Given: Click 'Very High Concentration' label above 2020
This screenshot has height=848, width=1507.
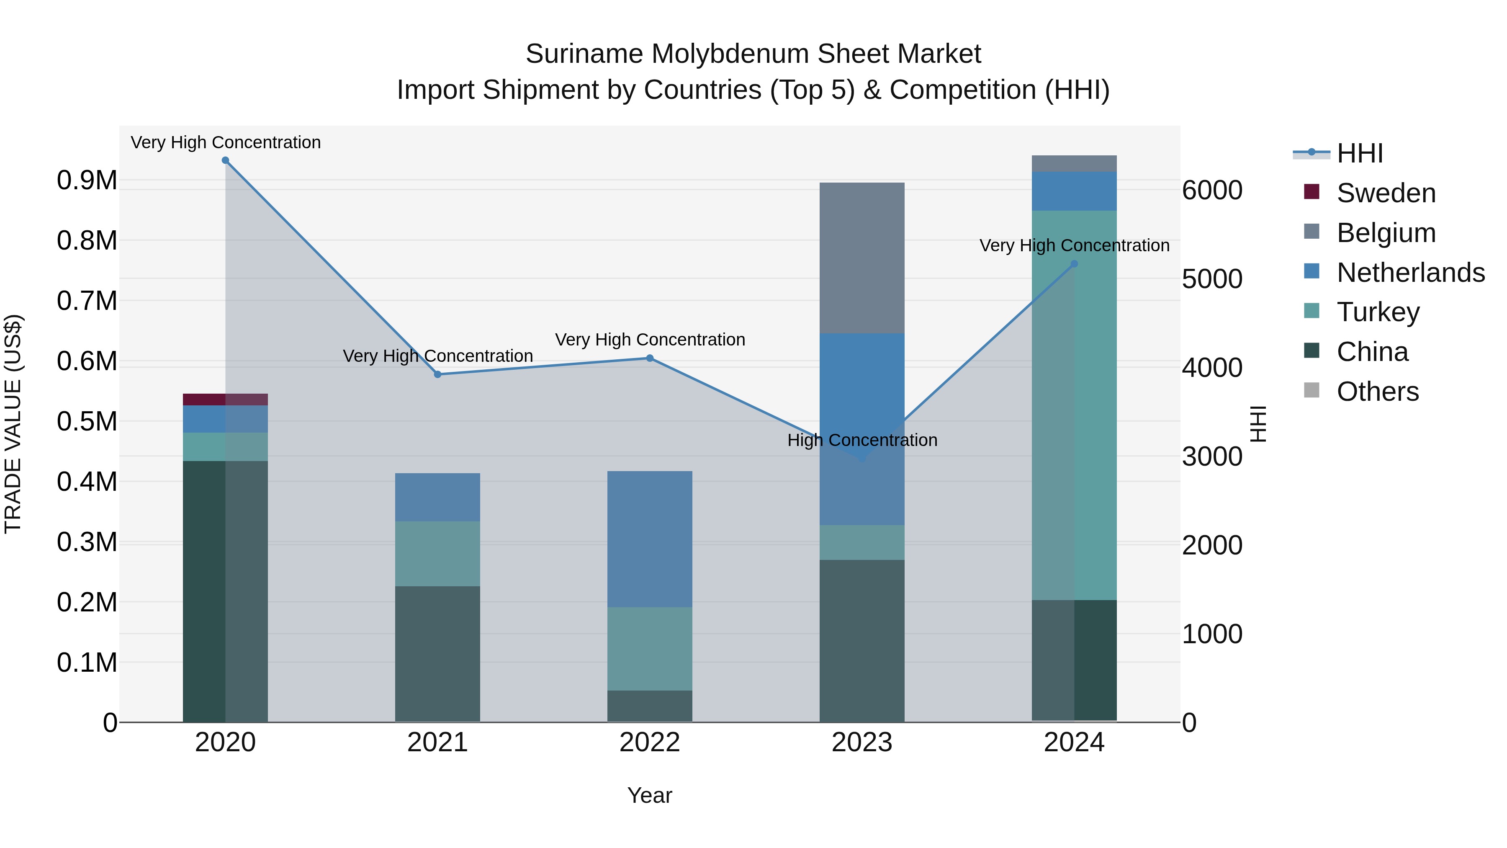Looking at the screenshot, I should coord(225,142).
